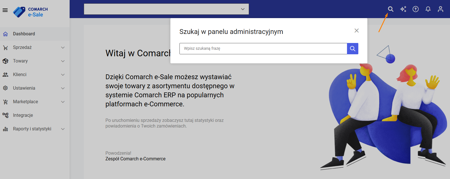
Task: Click the Raporty i statystyki chart icon
Action: coord(5,129)
